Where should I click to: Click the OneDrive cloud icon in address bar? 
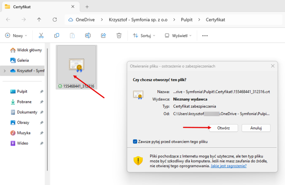click(x=70, y=20)
